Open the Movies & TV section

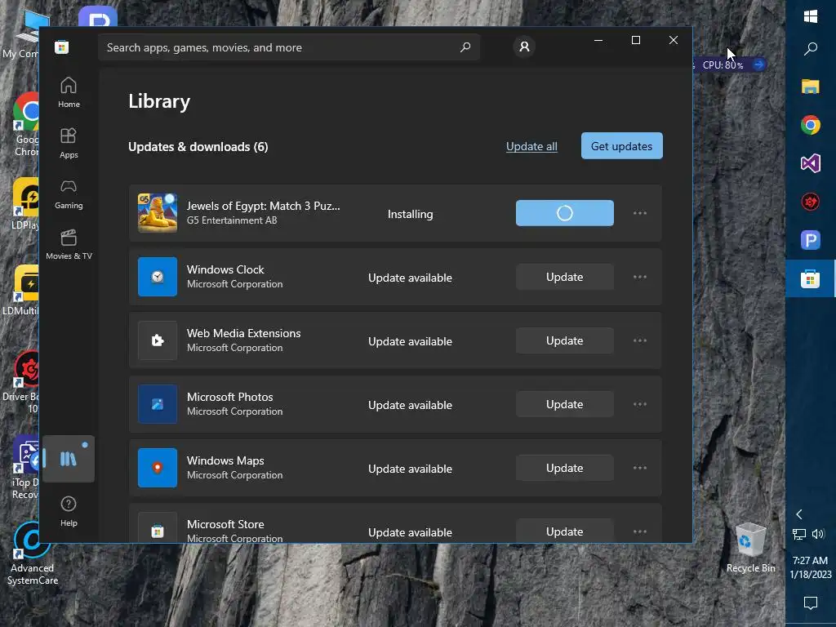pyautogui.click(x=69, y=245)
